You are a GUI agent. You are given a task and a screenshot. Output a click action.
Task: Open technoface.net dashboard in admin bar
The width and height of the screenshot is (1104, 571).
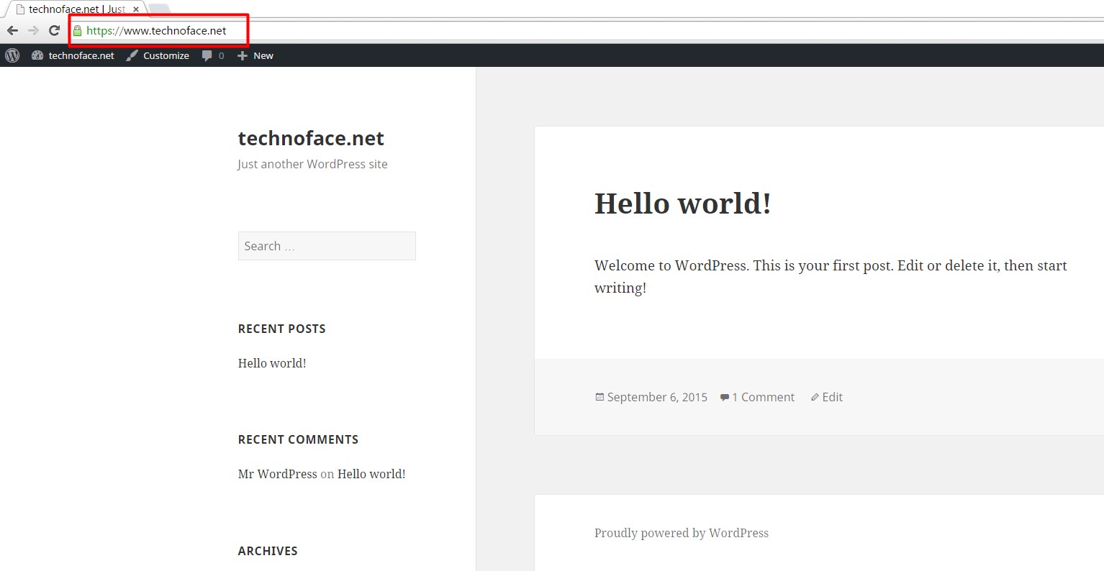pyautogui.click(x=73, y=55)
